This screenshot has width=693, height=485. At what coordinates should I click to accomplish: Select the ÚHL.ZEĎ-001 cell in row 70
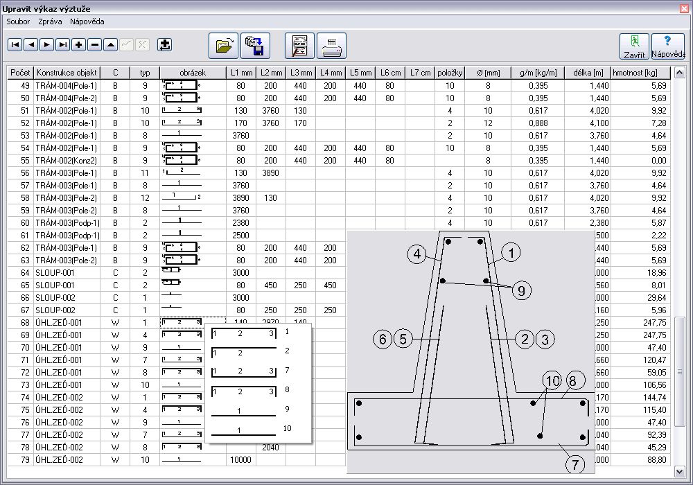[67, 348]
